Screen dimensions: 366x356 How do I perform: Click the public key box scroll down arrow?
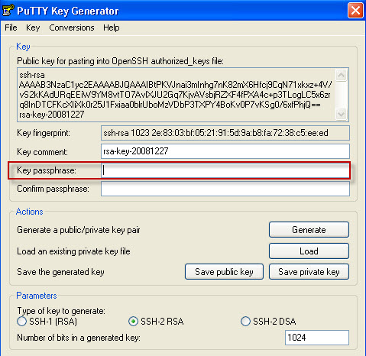(x=341, y=114)
